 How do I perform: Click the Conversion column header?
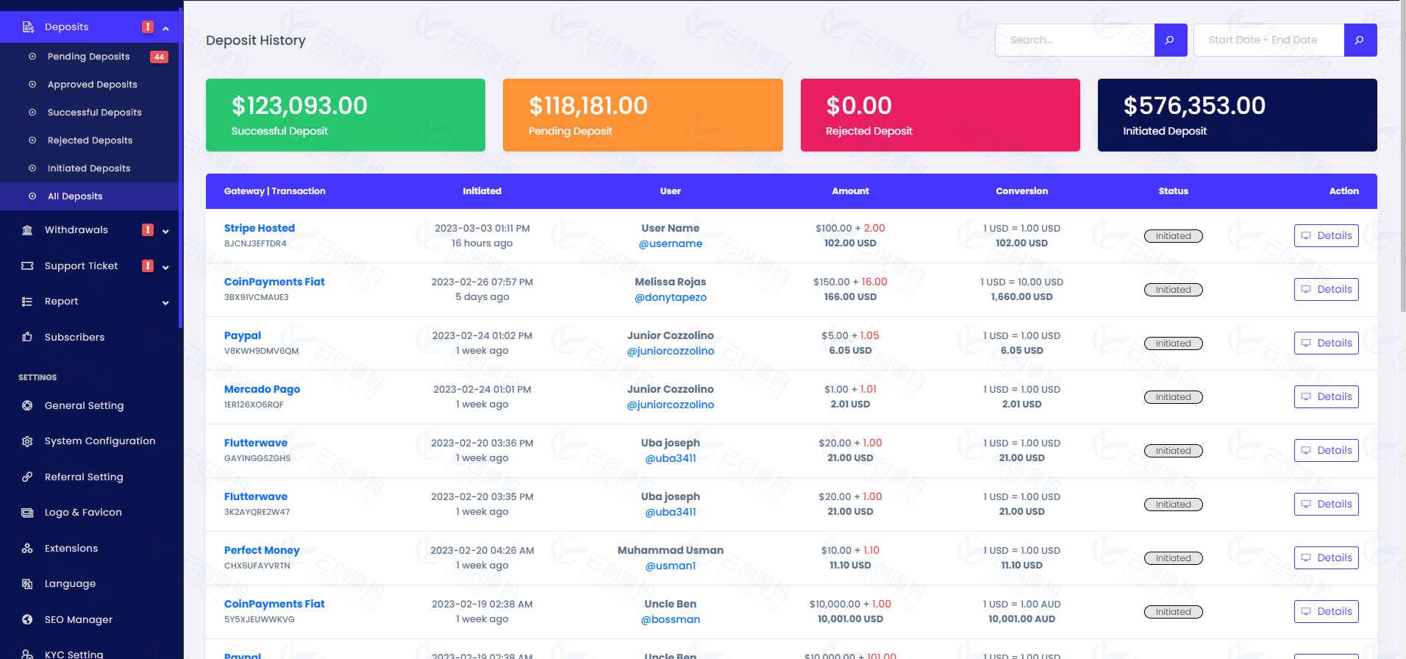1021,191
